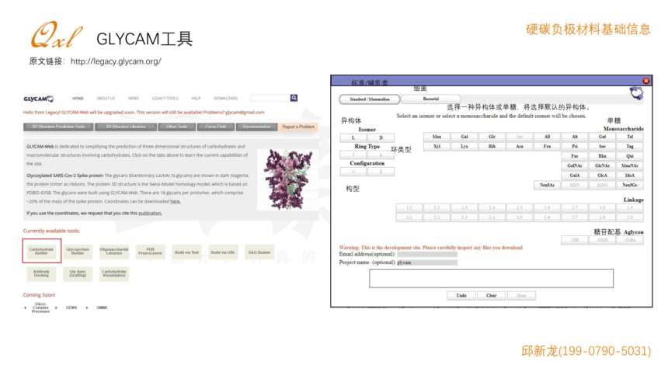Select the Qui monosaccharide
Screen dimensions: 668x376
(x=630, y=156)
